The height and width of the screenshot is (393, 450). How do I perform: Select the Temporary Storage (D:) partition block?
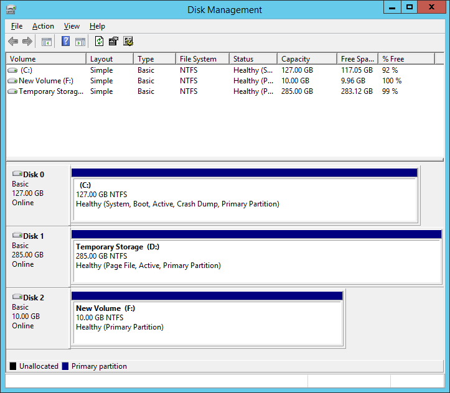tap(256, 257)
